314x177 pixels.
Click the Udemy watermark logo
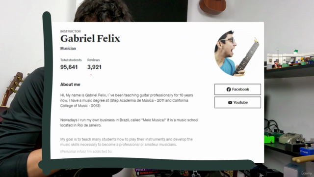[x=307, y=173]
